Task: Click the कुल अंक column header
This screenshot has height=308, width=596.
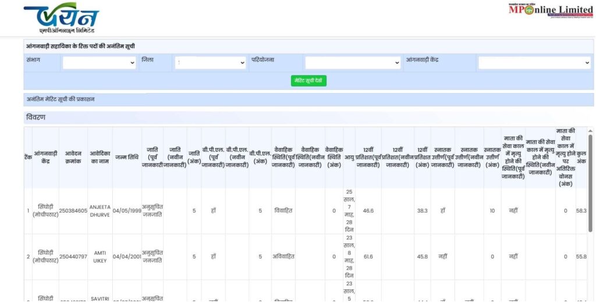Action: [581, 157]
